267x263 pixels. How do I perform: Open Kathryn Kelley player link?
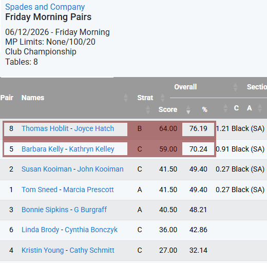(x=91, y=149)
